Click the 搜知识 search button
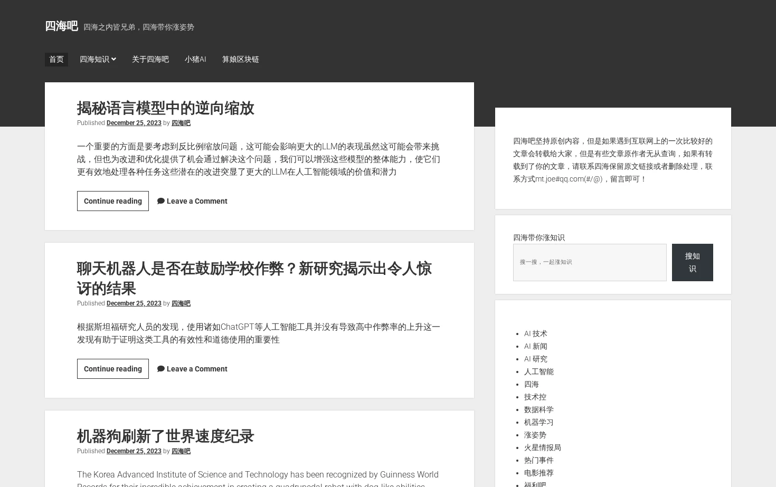Viewport: 776px width, 487px height. click(693, 262)
